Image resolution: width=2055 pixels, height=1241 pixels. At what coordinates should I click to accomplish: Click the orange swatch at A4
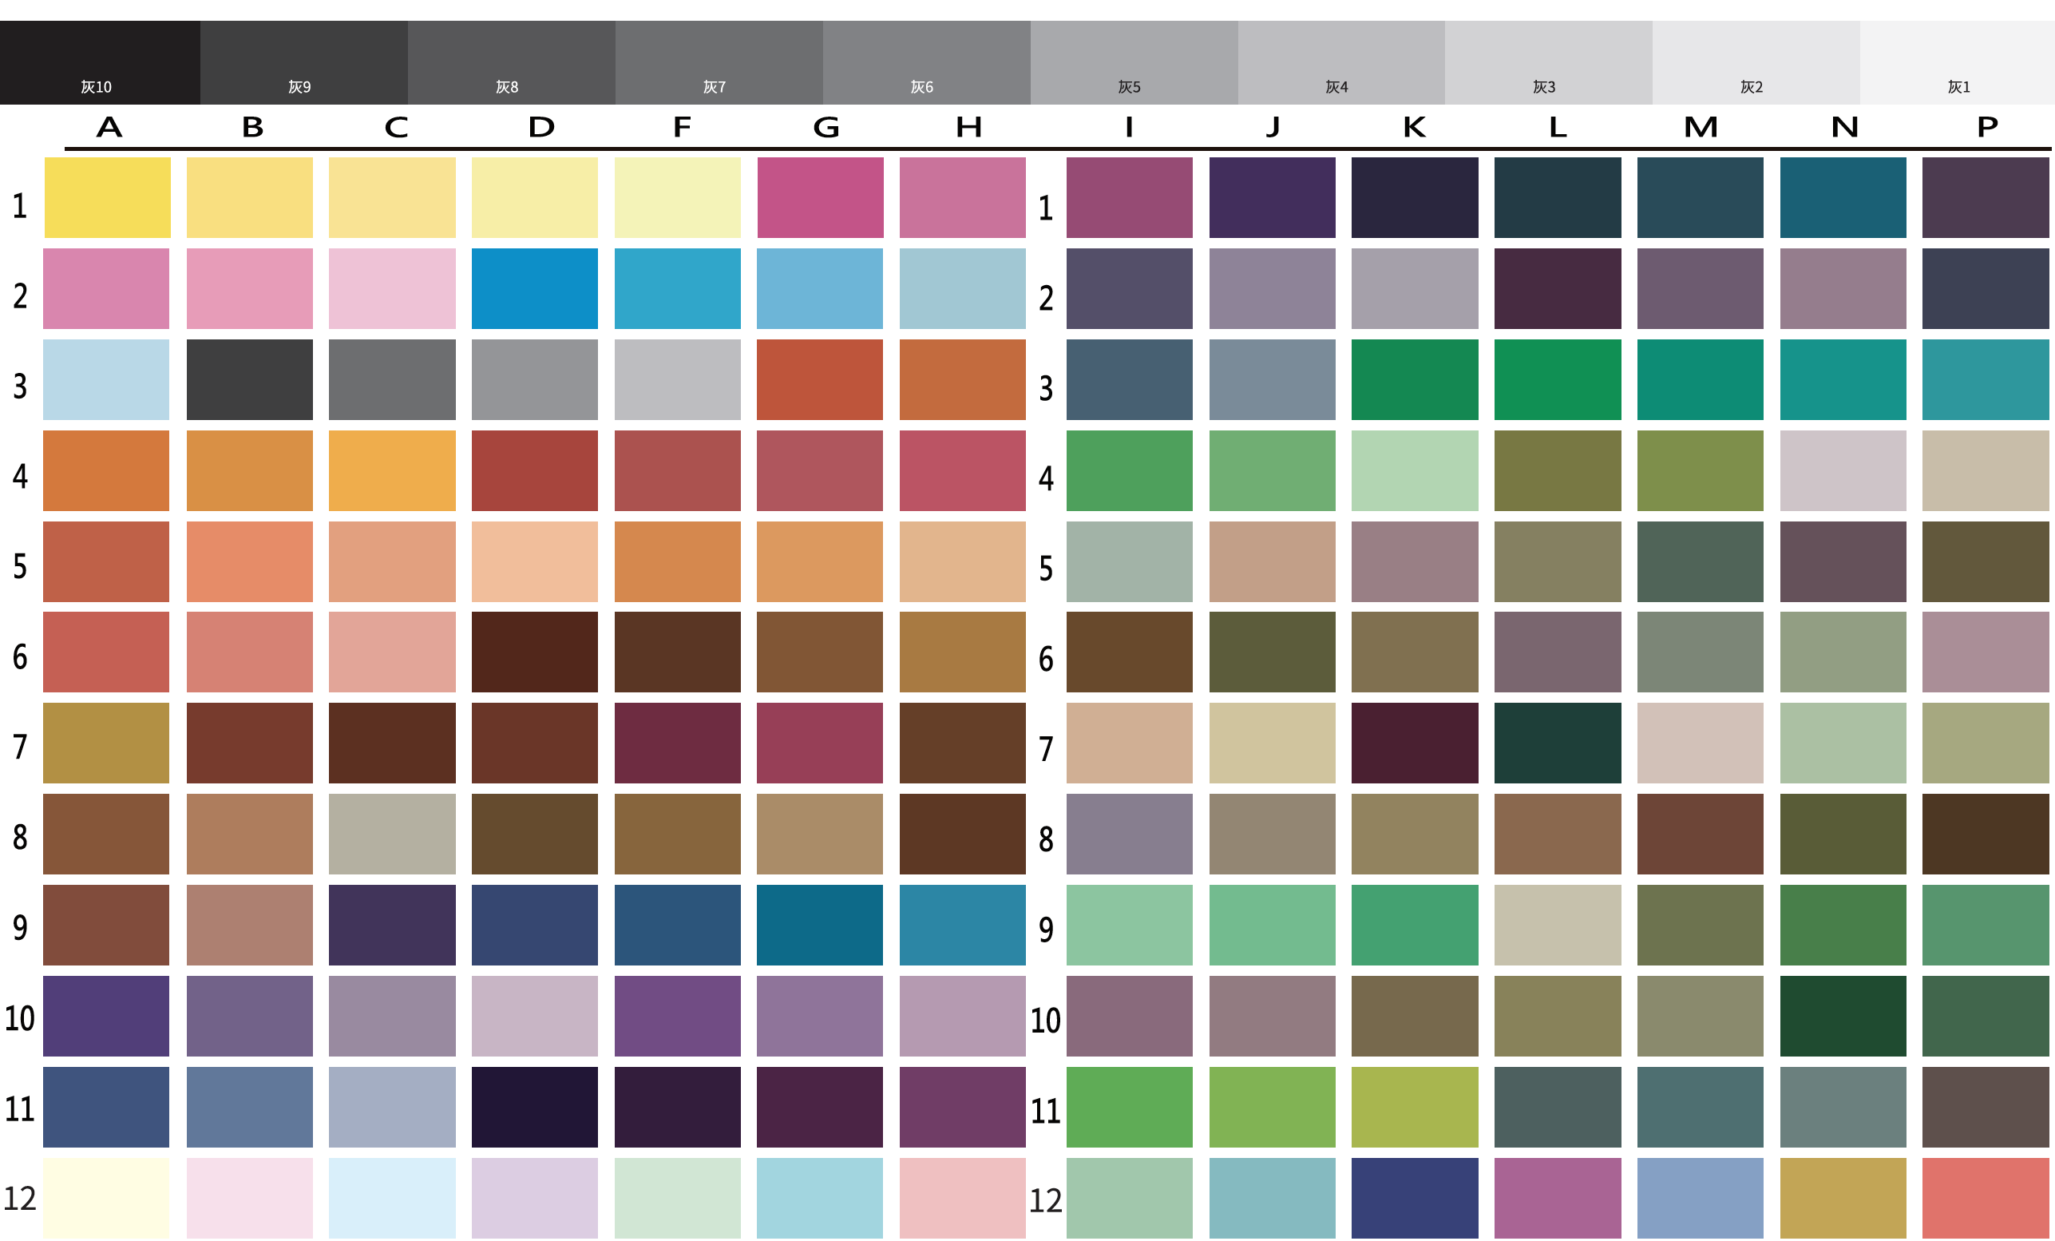click(x=106, y=470)
